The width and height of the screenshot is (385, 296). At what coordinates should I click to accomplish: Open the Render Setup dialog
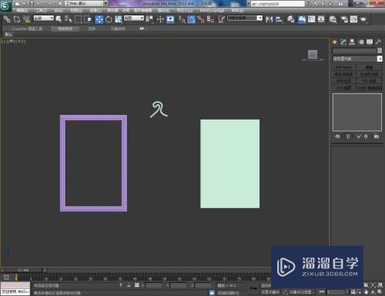pyautogui.click(x=344, y=19)
